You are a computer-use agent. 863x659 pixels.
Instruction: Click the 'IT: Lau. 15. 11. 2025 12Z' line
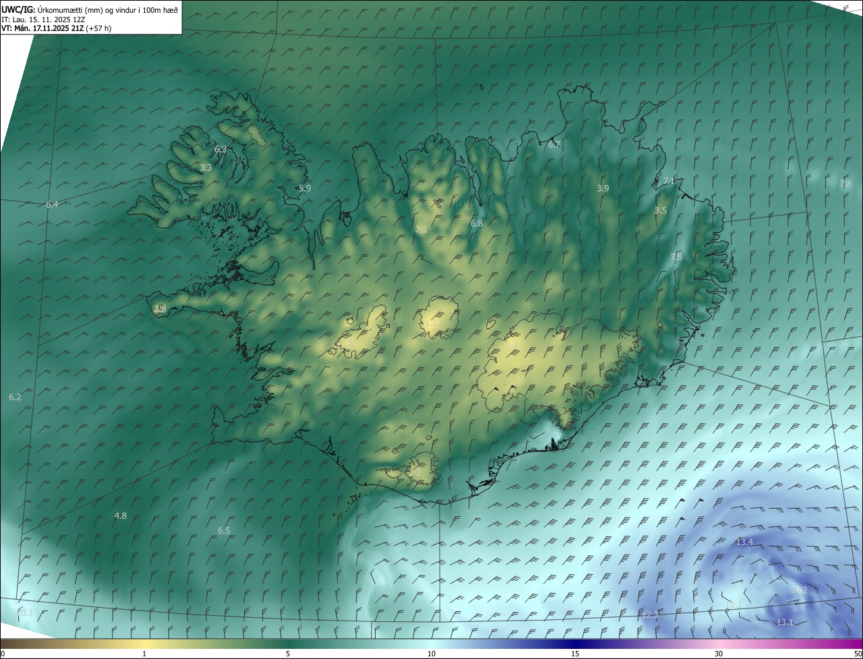[43, 19]
